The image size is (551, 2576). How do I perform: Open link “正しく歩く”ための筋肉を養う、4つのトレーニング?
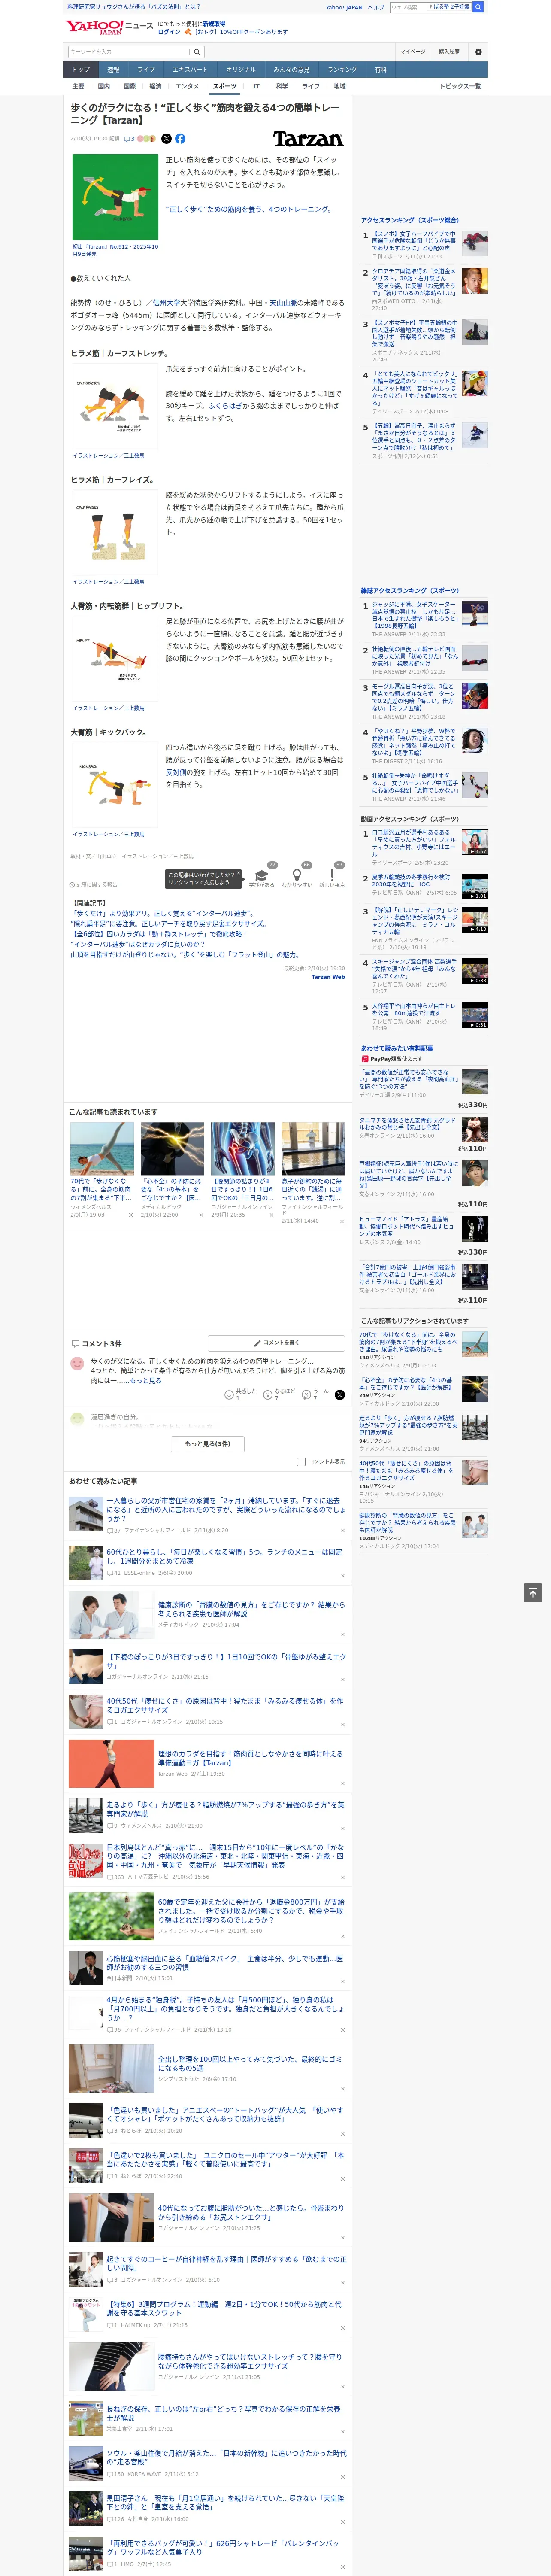(248, 209)
